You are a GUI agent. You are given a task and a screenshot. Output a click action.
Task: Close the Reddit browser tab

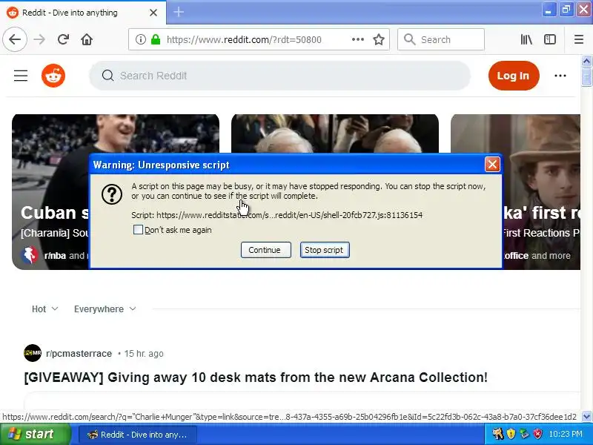[x=153, y=13]
